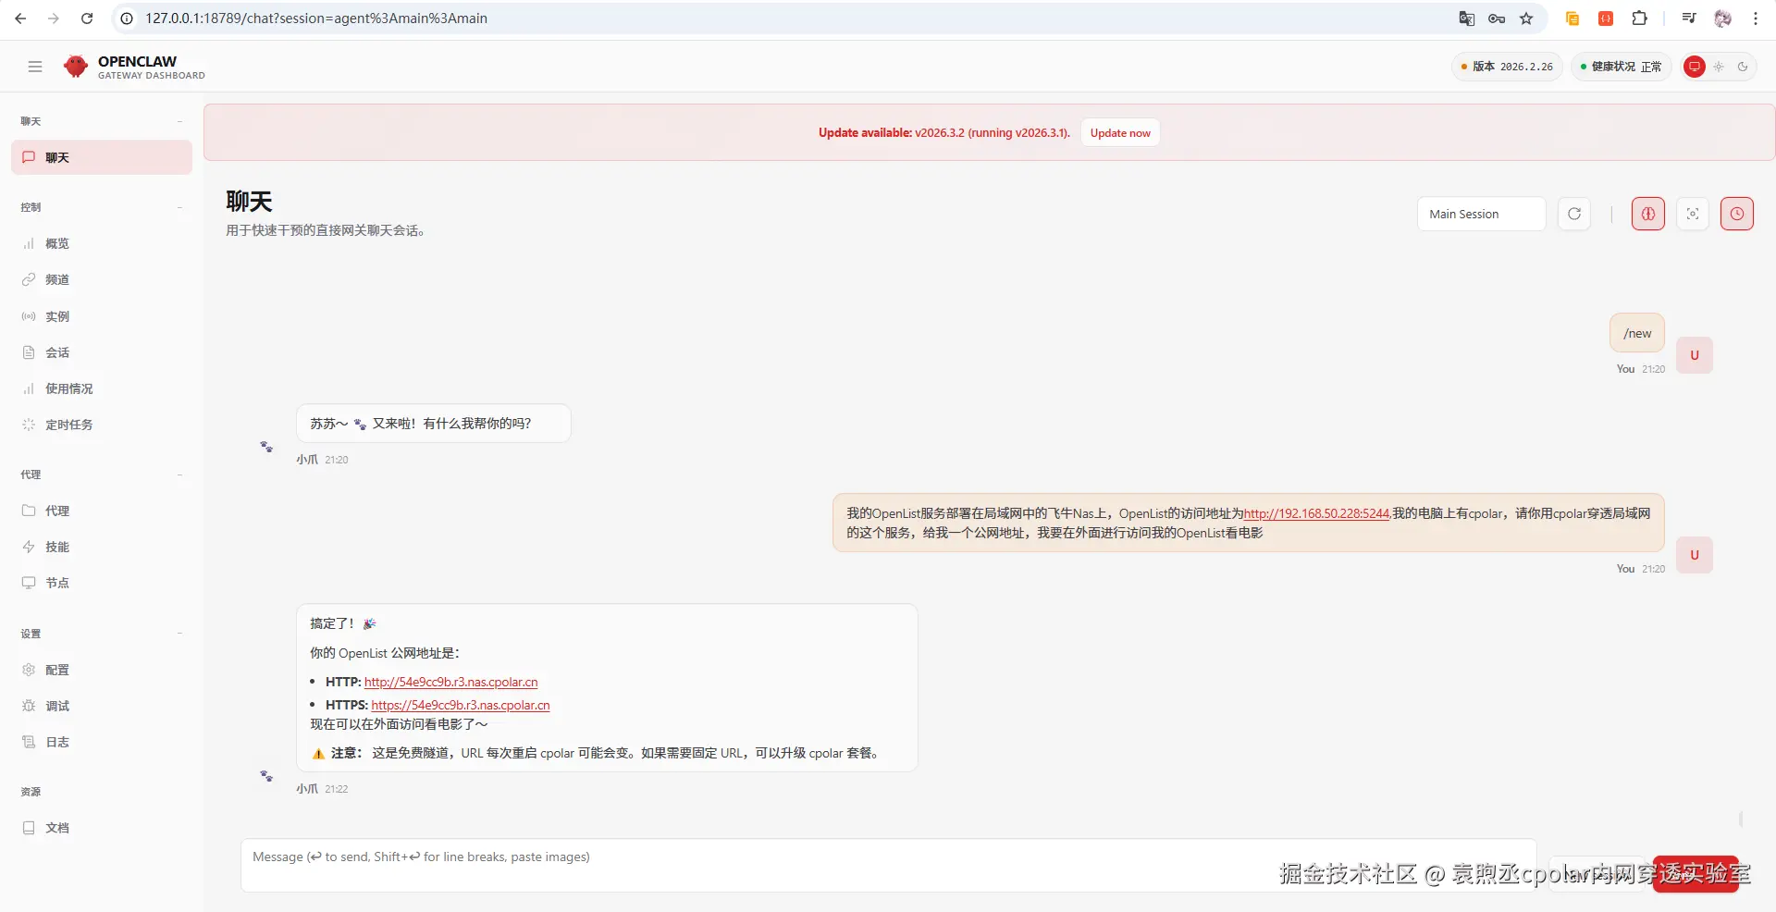Open the browser profile avatar
1776x912 pixels.
coord(1722,18)
